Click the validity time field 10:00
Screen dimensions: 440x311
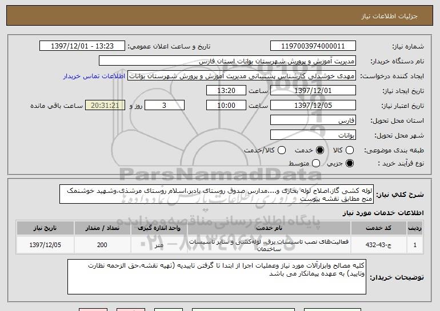[x=226, y=106]
